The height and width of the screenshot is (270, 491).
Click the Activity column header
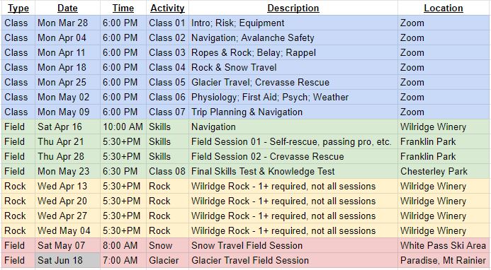click(167, 8)
